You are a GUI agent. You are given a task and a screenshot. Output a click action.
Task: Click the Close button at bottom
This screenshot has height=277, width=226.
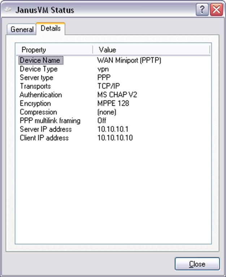[x=197, y=264]
